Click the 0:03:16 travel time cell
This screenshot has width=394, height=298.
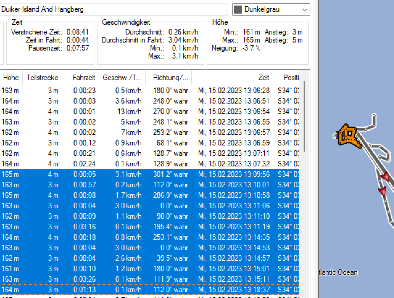pos(85,227)
